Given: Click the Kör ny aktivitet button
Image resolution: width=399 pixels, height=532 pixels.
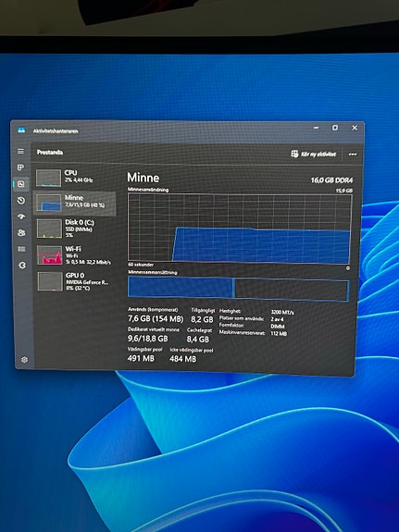Looking at the screenshot, I should (x=314, y=154).
